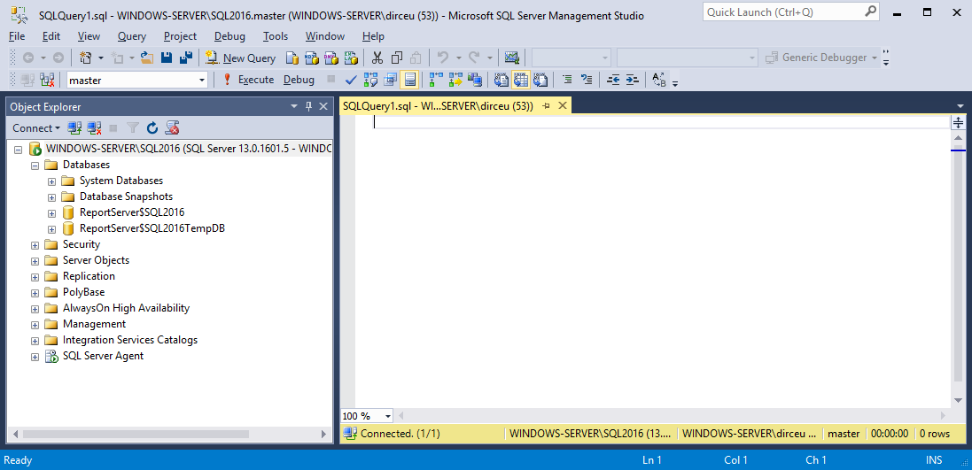Expand the SQL Server Agent node
The image size is (972, 470).
pyautogui.click(x=35, y=357)
